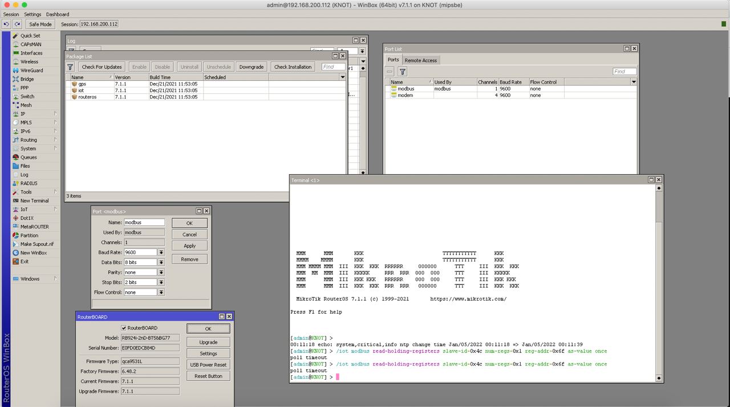The height and width of the screenshot is (407, 730).
Task: Click Upgrade button in RouterBOARD window
Action: tap(208, 342)
